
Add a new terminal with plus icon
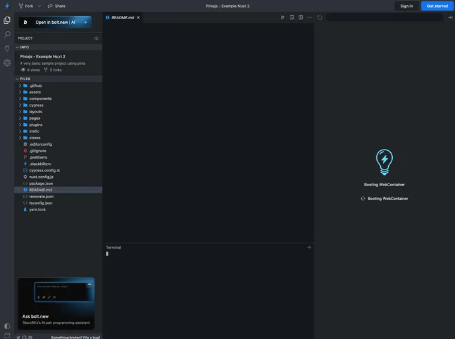click(309, 247)
